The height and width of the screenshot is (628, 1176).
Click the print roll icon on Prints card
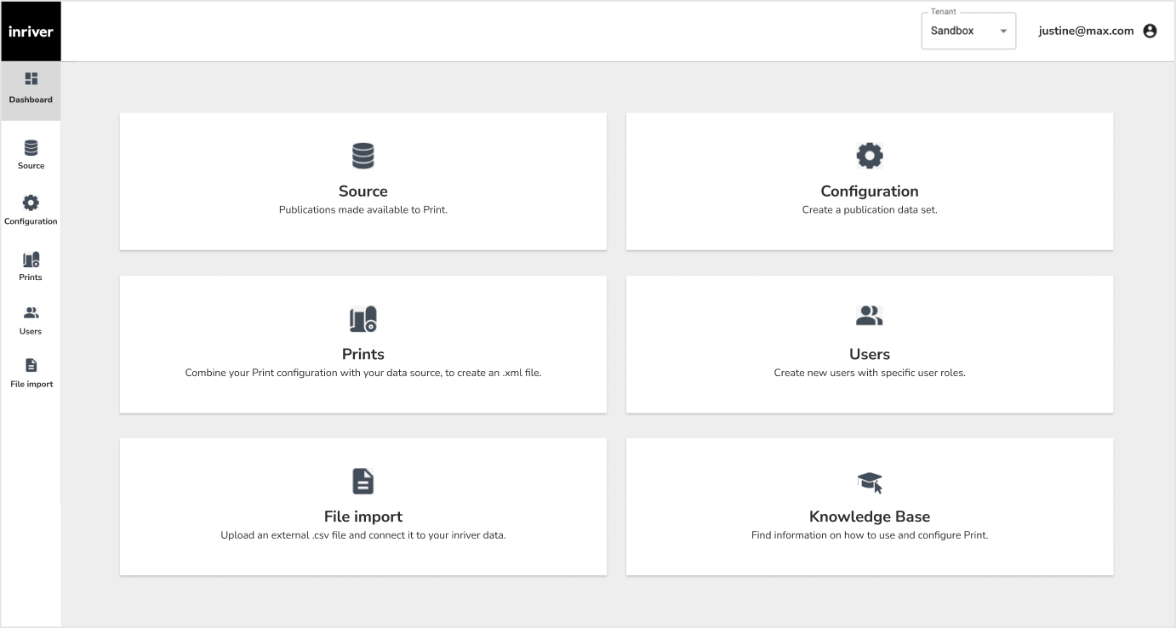[363, 319]
